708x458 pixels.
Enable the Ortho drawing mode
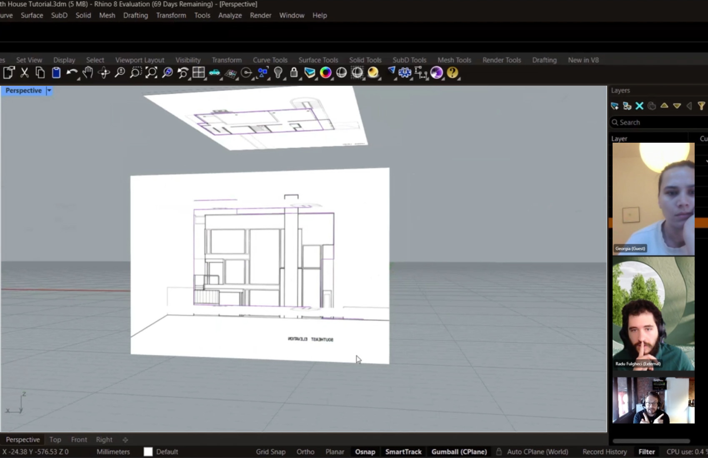[305, 451]
